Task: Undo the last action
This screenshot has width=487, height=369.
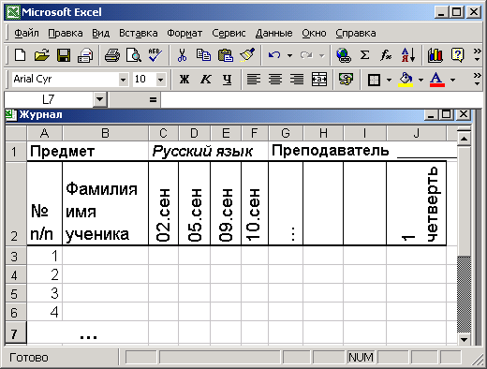Action: (274, 55)
